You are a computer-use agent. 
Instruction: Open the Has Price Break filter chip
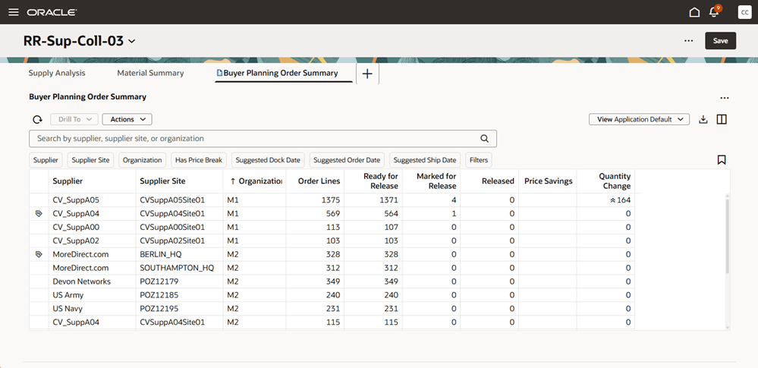199,160
